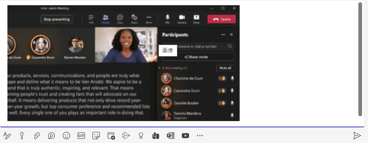Send the message with the arrow icon
This screenshot has height=143, width=368.
(357, 136)
